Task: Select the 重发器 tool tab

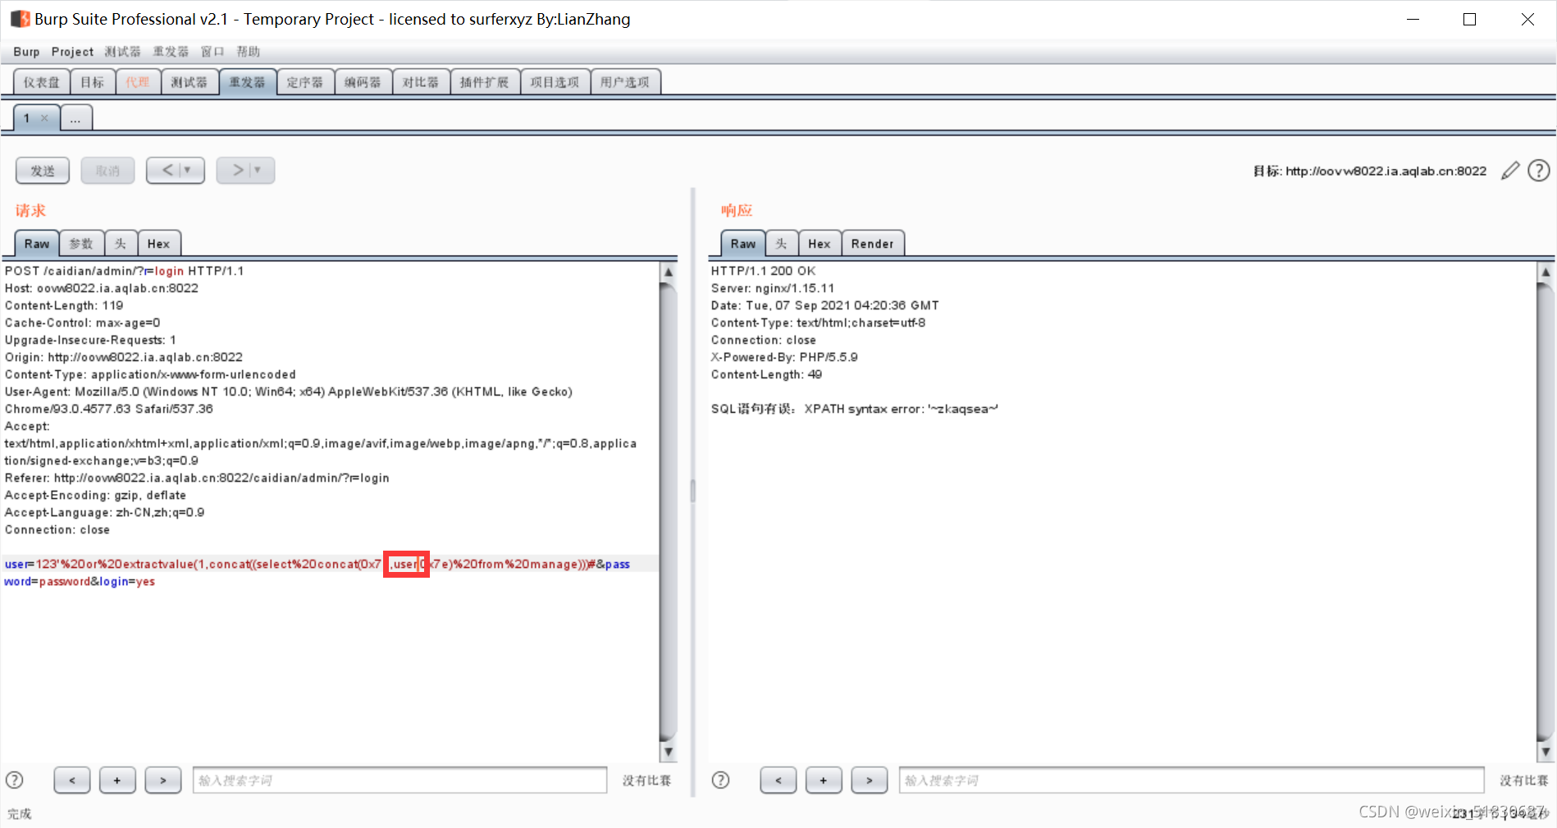Action: click(247, 82)
